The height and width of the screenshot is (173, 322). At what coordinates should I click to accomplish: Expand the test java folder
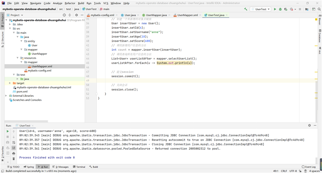pyautogui.click(x=18, y=79)
